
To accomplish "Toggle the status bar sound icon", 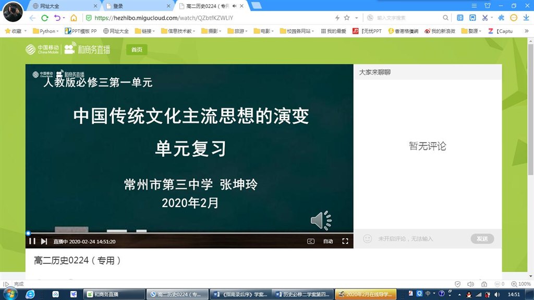I will [471, 284].
